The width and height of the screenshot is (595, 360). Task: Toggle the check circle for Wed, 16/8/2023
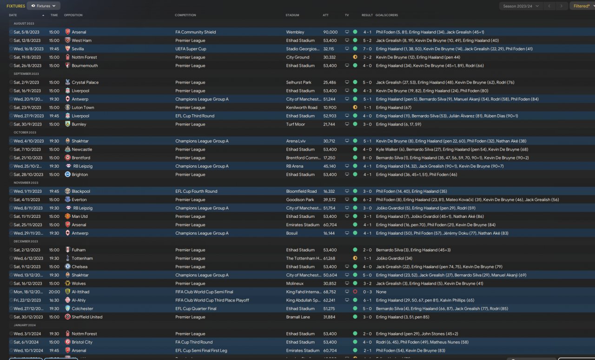click(x=11, y=49)
